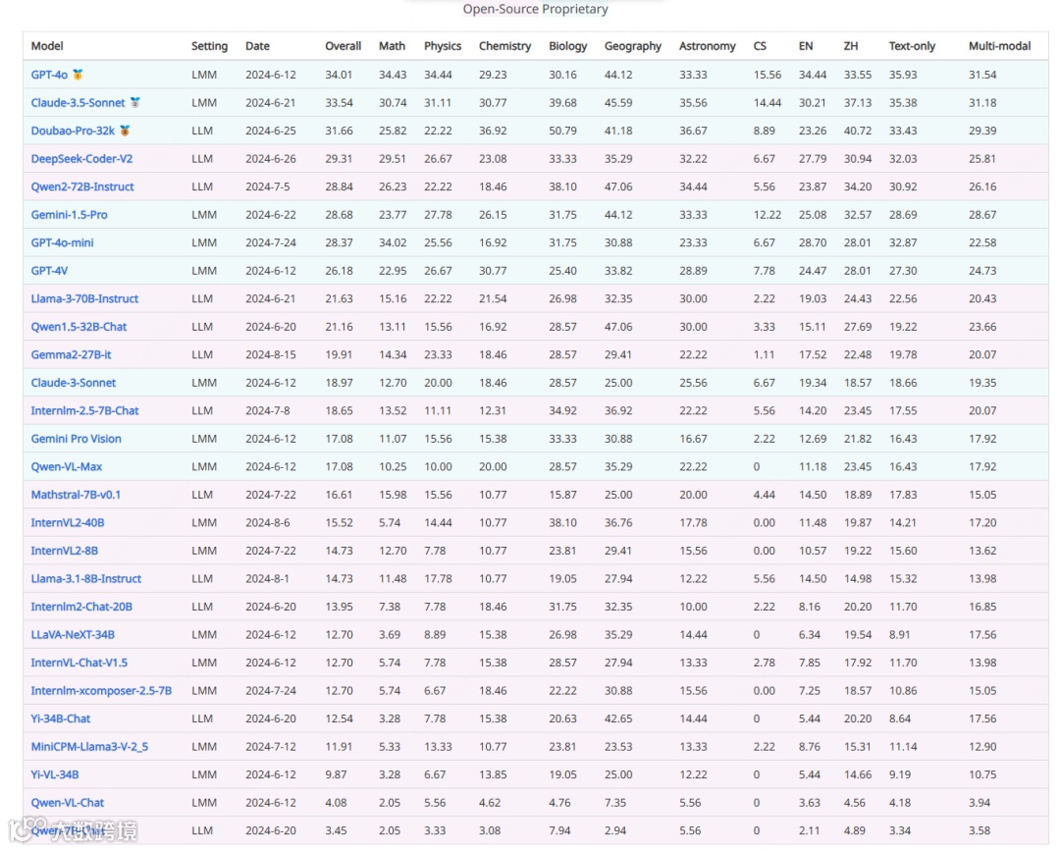The width and height of the screenshot is (1060, 850).
Task: Open the GPT-4o model link
Action: point(49,75)
